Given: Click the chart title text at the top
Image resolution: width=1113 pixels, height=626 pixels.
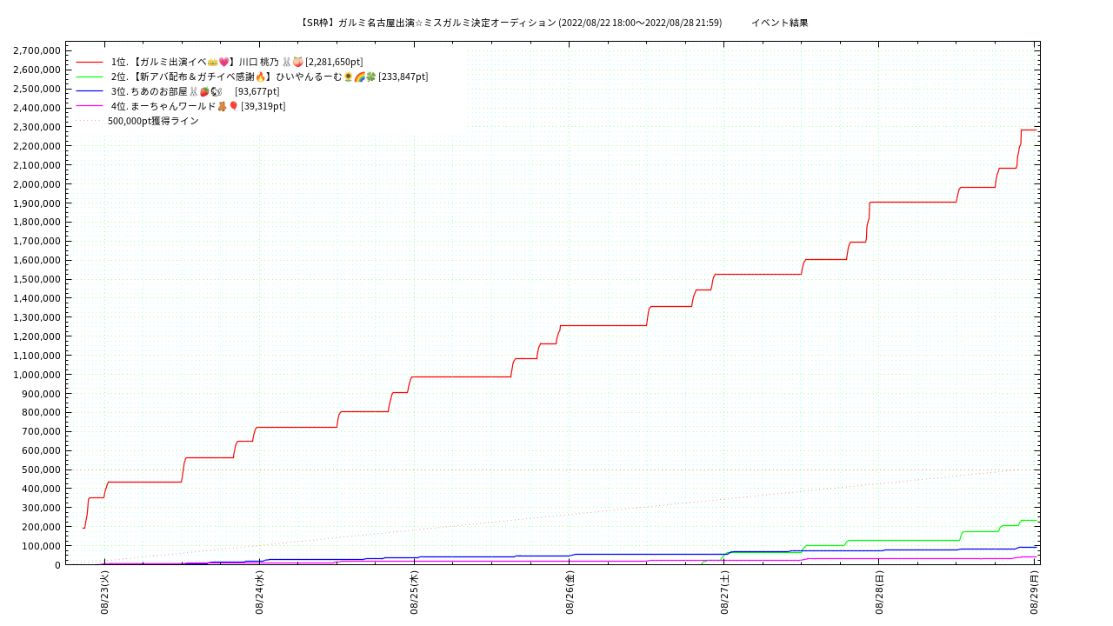Looking at the screenshot, I should point(510,23).
